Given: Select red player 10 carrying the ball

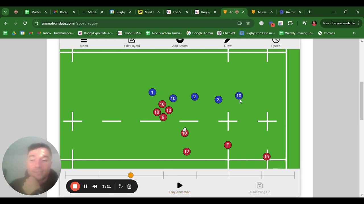Looking at the screenshot, I should point(185,133).
